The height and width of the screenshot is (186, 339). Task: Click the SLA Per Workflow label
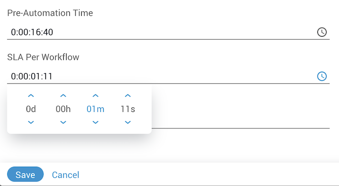[x=43, y=57]
